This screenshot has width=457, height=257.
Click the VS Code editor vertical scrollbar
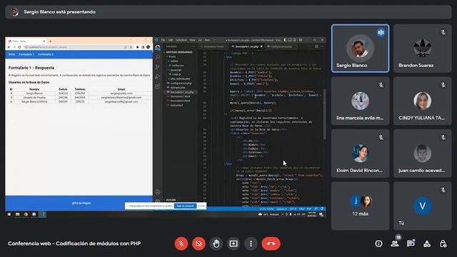coord(324,114)
